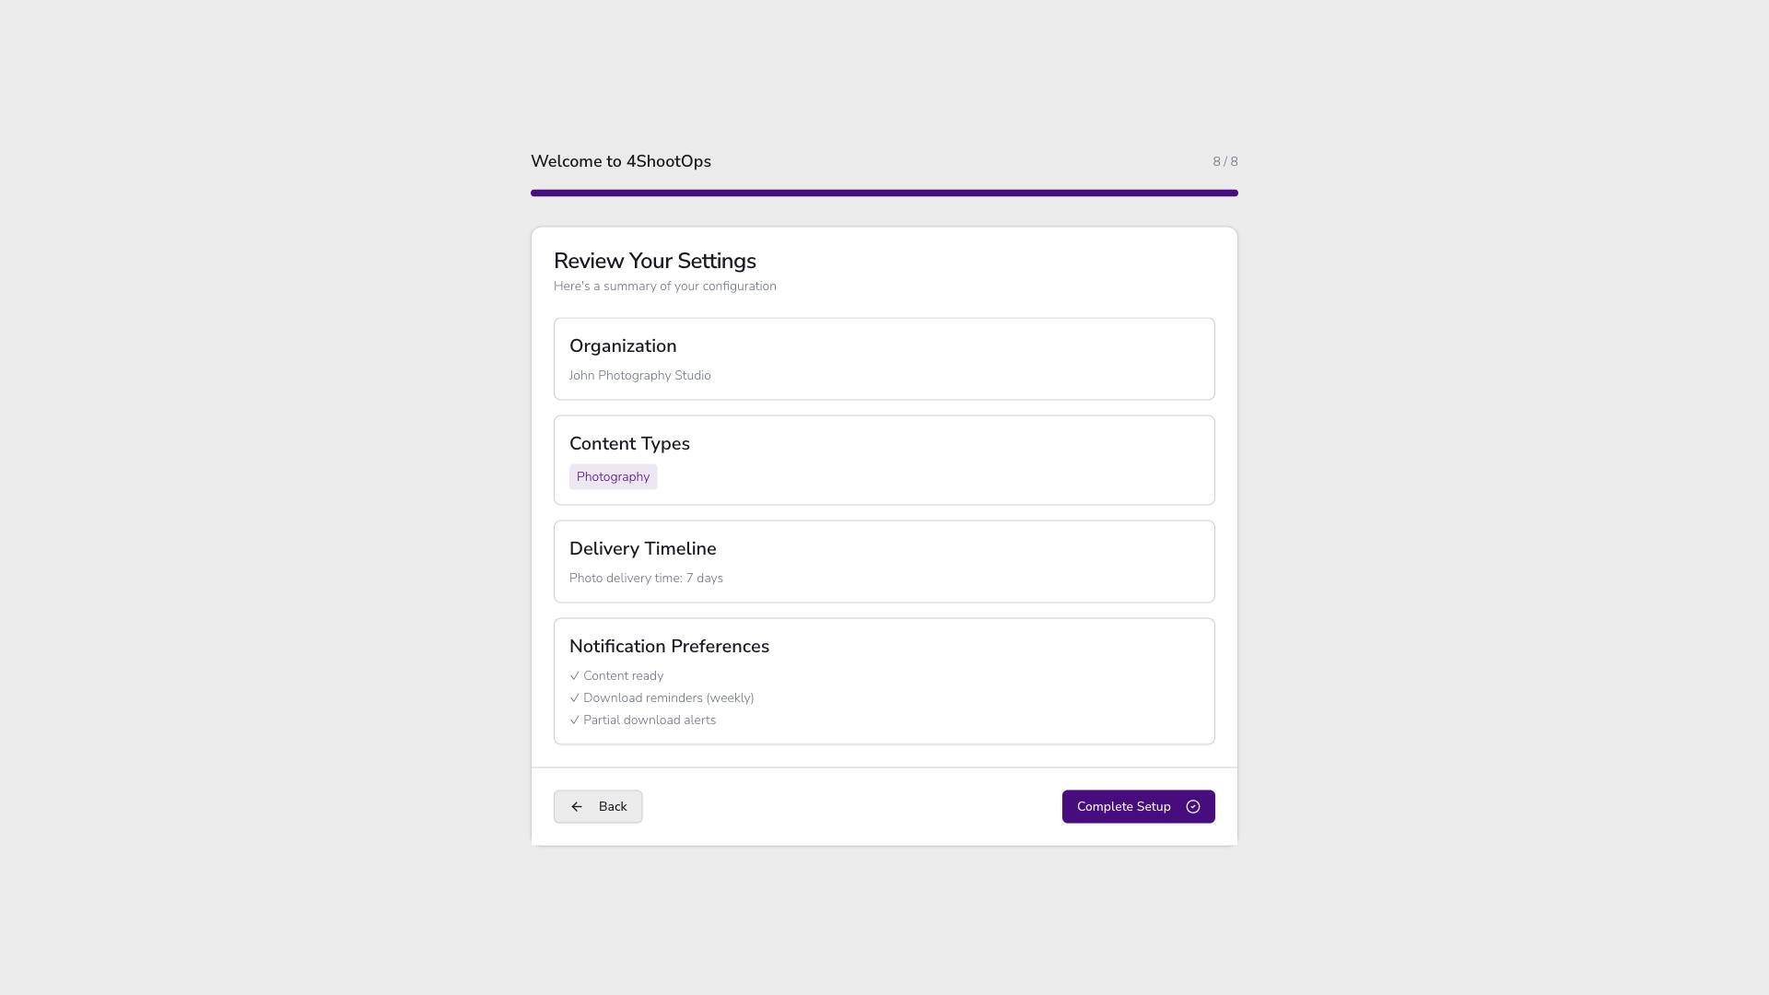This screenshot has height=995, width=1769.
Task: Click the Back button
Action: pos(597,806)
